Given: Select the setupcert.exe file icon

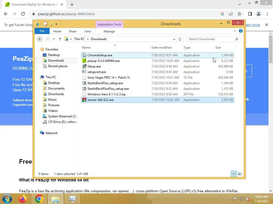Looking at the screenshot, I should point(84,72).
